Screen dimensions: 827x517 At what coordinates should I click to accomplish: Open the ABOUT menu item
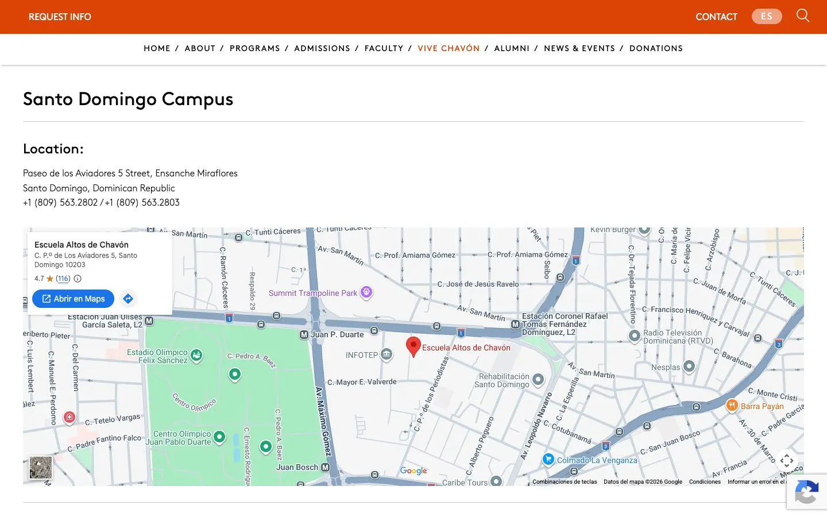(x=200, y=49)
